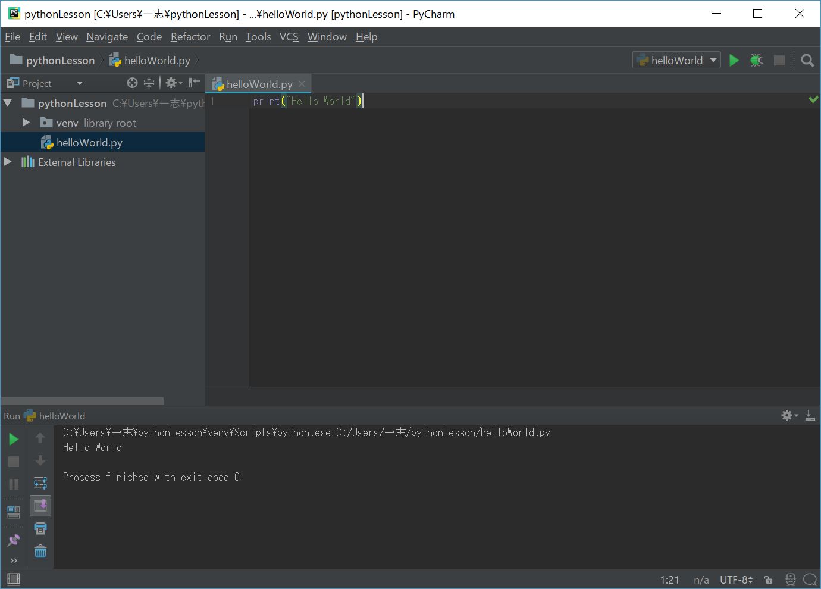
Task: Click the 'Hello World' console output line
Action: (x=92, y=447)
